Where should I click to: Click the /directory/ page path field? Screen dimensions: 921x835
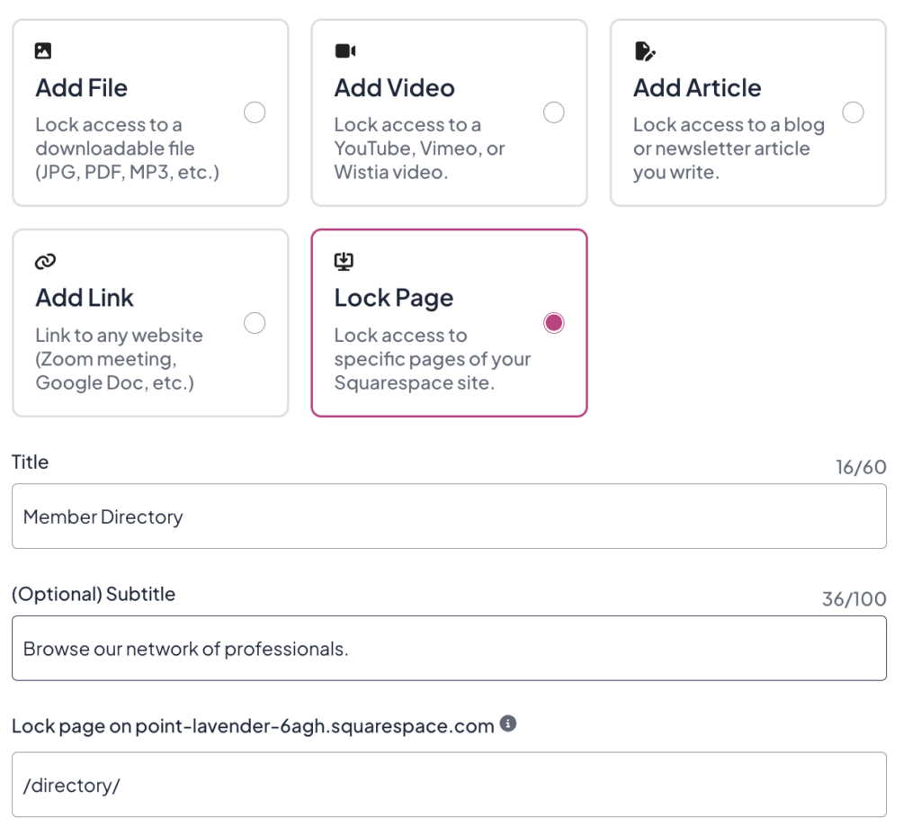(450, 784)
